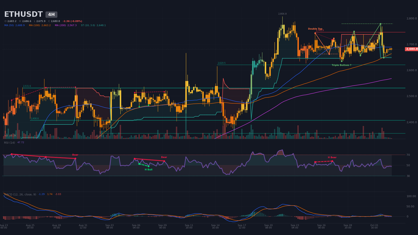Click the MACD histogram value -3.03
Screen dimensions: 418x235
[x=58, y=194]
